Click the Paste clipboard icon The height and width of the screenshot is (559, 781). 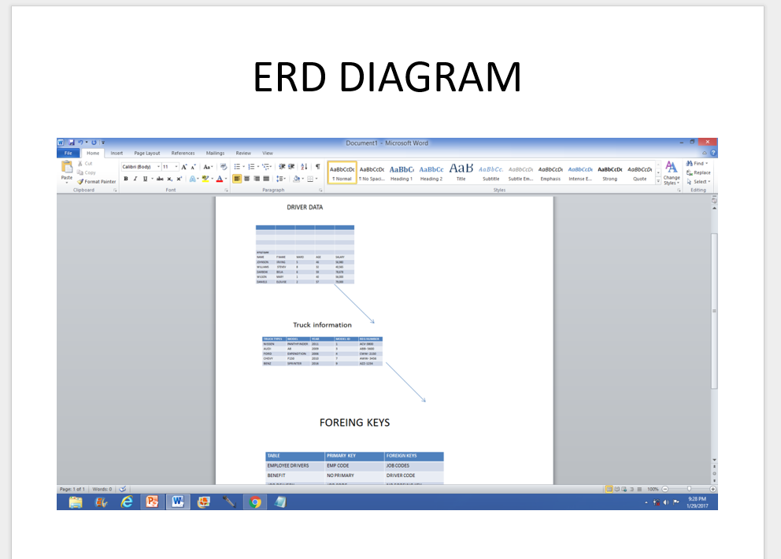(67, 168)
